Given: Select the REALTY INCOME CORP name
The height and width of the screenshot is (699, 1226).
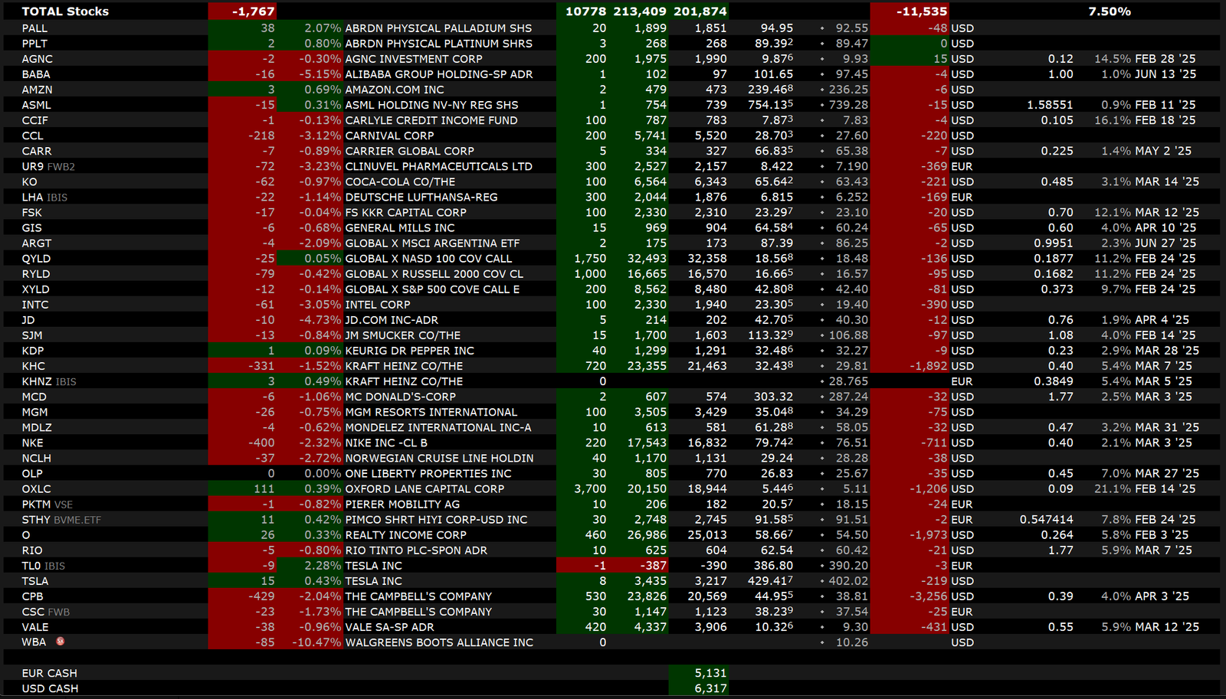Looking at the screenshot, I should tap(405, 535).
